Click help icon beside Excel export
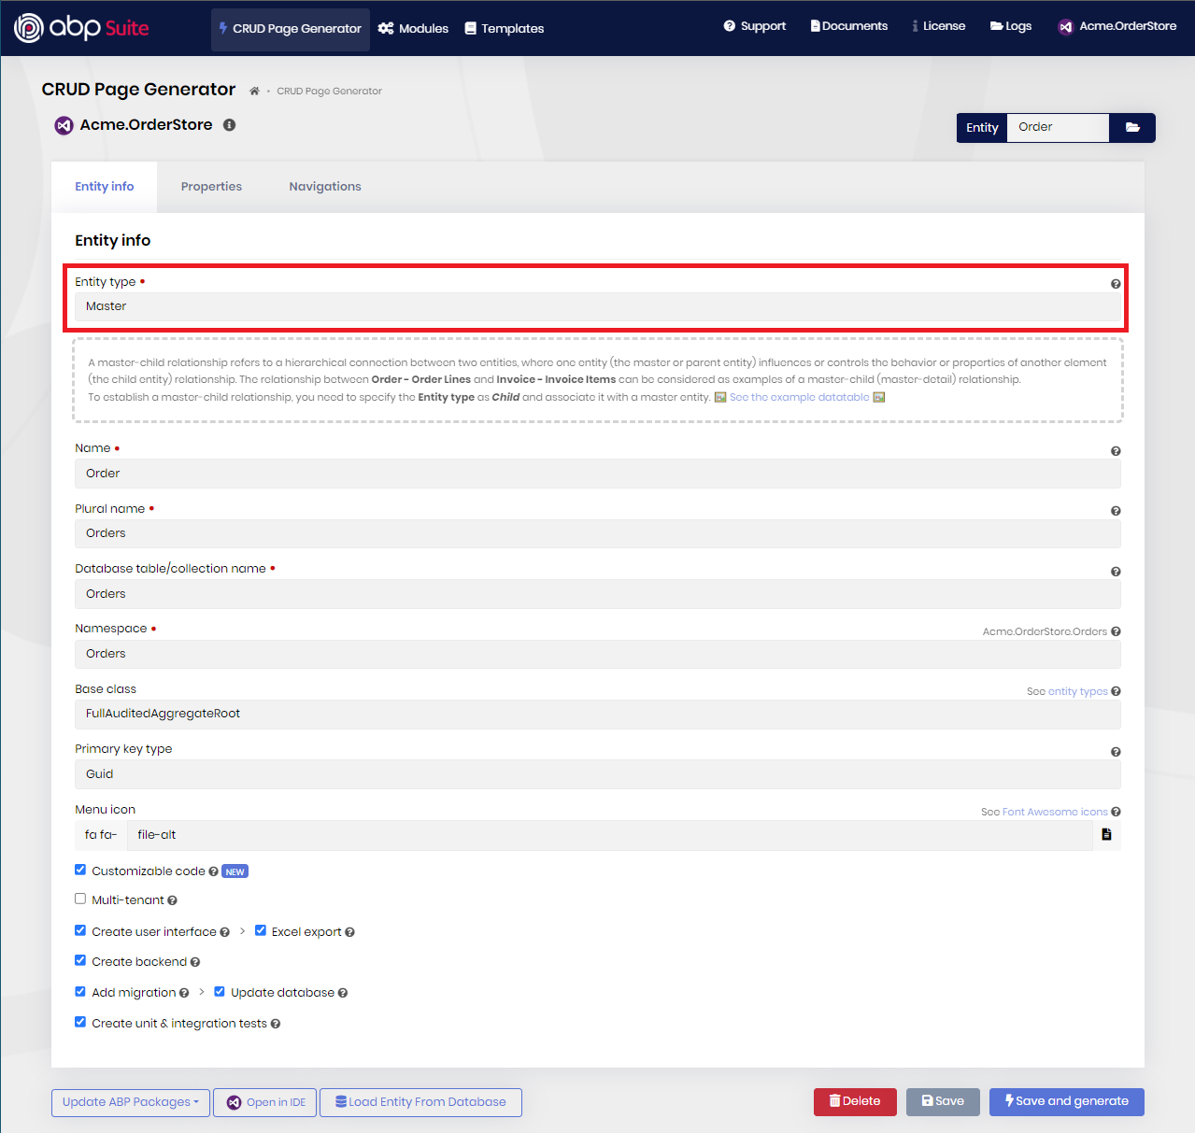Image resolution: width=1195 pixels, height=1133 pixels. [349, 932]
